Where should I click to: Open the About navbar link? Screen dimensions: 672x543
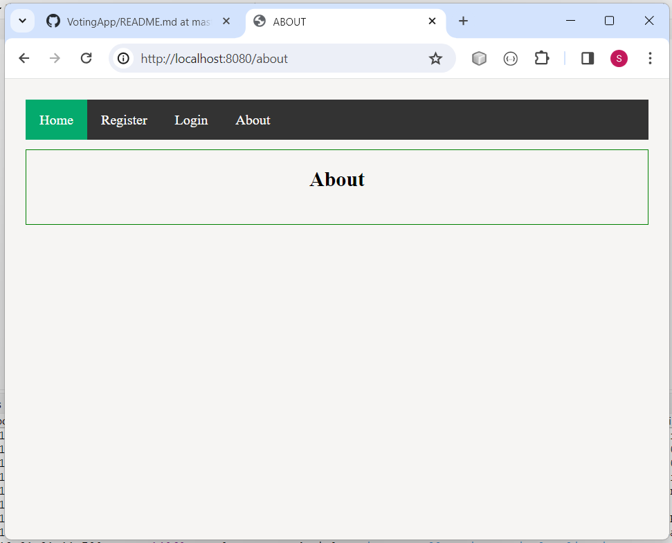point(253,120)
